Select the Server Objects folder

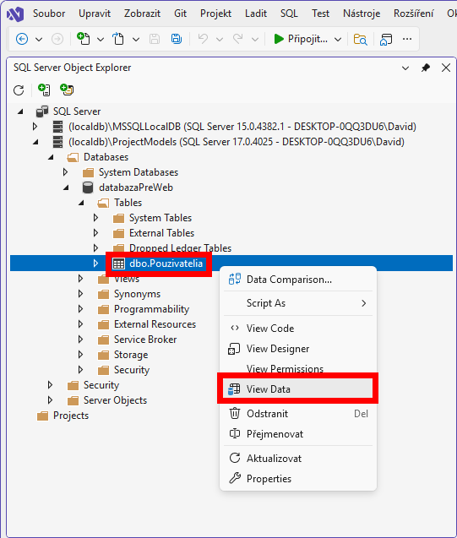point(115,400)
